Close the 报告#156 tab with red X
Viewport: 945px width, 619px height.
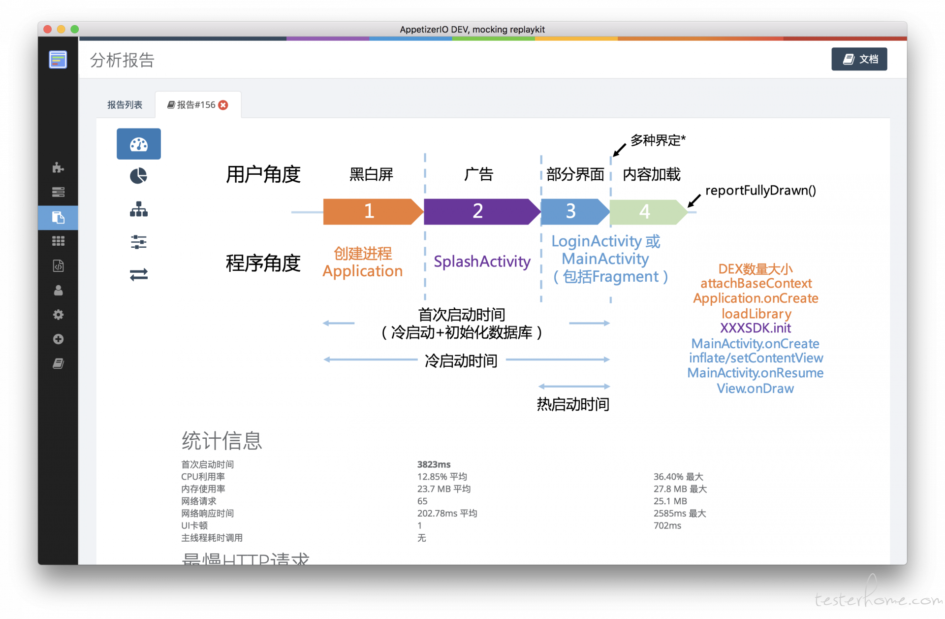[x=223, y=105]
